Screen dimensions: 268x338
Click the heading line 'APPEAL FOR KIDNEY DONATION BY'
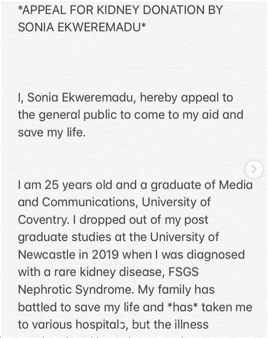pyautogui.click(x=120, y=10)
